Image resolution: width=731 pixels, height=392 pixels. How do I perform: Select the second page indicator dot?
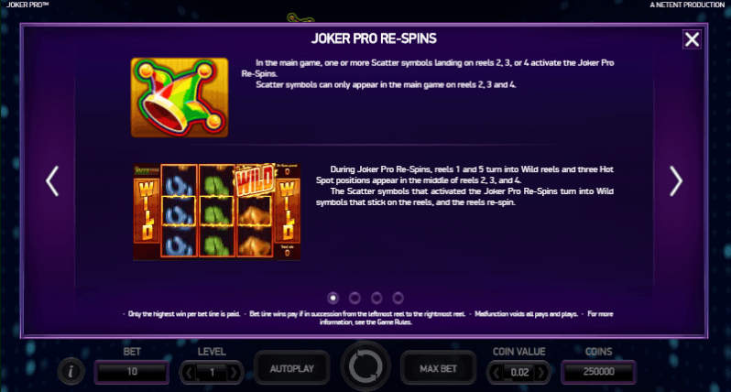tap(355, 298)
